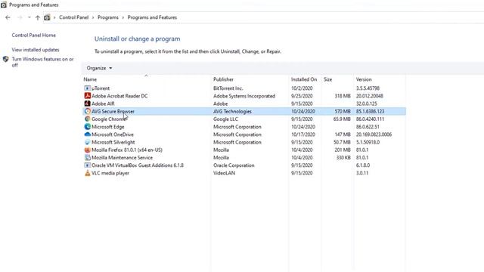Select Google Chrome entry
Image resolution: width=484 pixels, height=272 pixels.
click(109, 119)
